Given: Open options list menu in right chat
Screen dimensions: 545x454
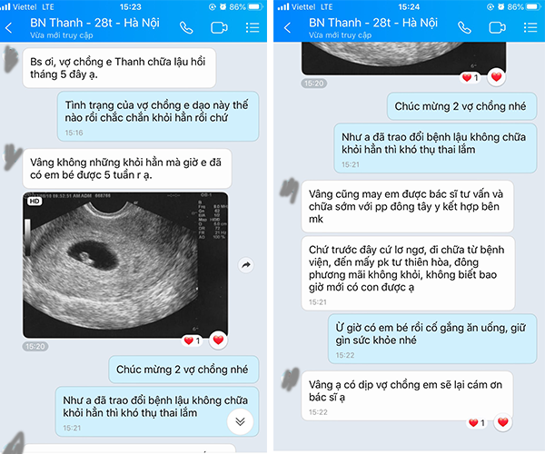Looking at the screenshot, I should coord(530,28).
